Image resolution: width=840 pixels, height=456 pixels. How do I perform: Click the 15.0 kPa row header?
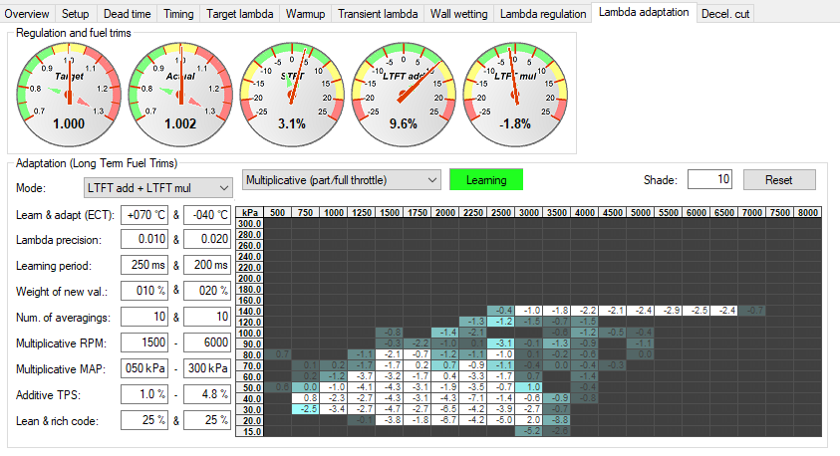[x=250, y=431]
